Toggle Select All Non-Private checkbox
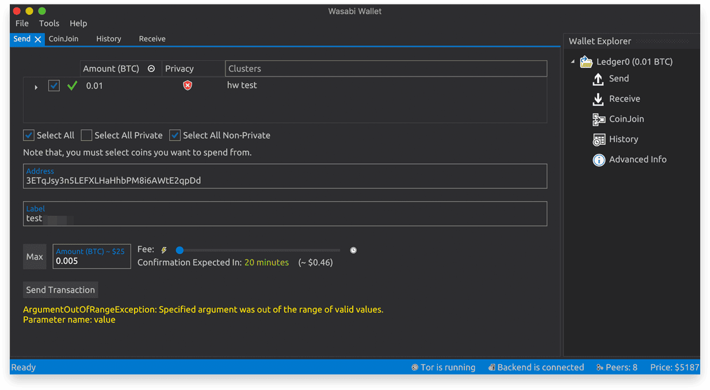Image resolution: width=710 pixels, height=390 pixels. (175, 135)
